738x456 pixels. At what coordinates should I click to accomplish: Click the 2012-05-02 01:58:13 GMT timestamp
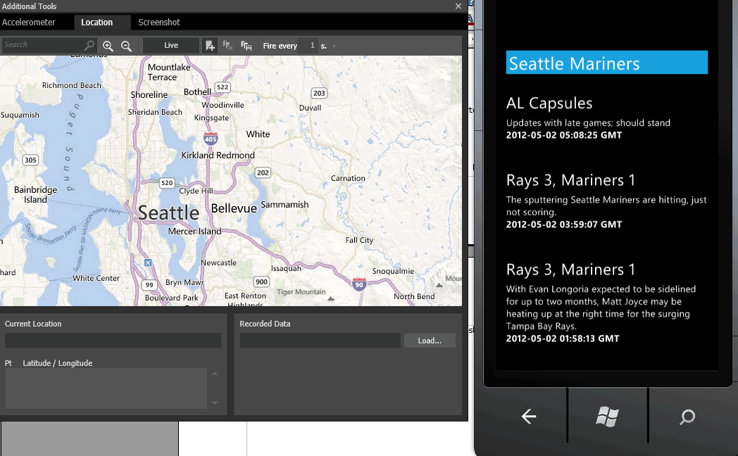[563, 338]
